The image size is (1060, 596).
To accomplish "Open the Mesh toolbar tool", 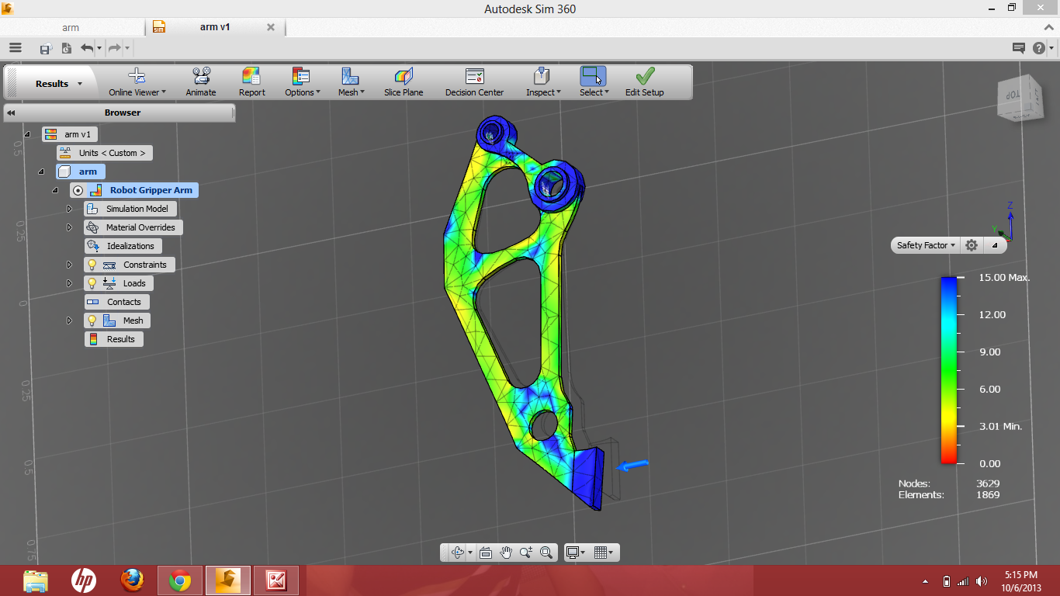I will click(351, 82).
